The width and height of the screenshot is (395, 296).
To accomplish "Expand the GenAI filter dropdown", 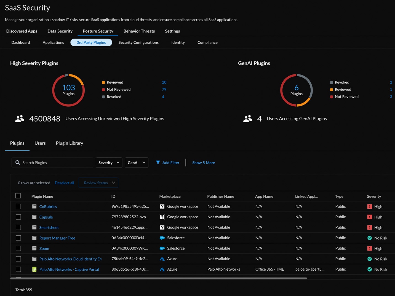I will (136, 163).
